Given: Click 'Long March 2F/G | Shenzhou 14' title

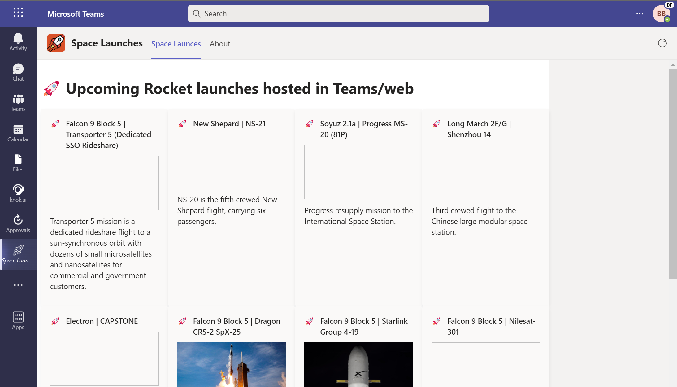Looking at the screenshot, I should [x=479, y=129].
